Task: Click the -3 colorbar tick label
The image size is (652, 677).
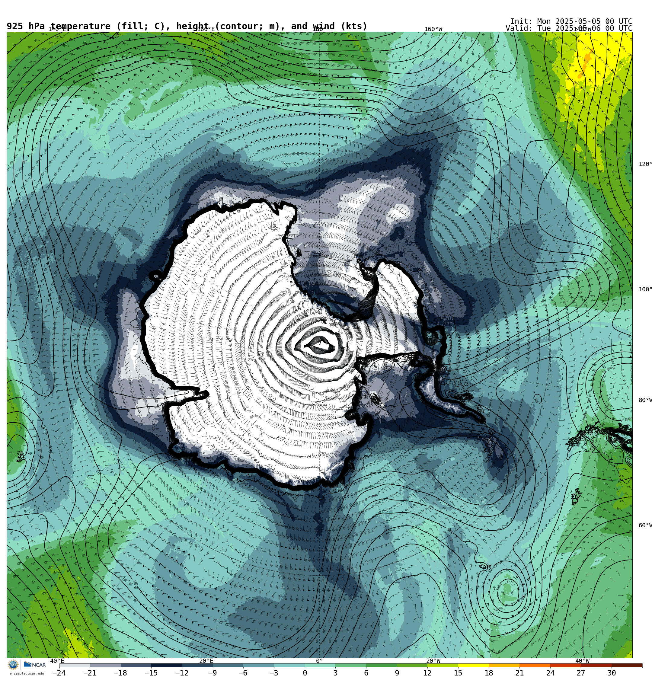Action: pos(274,673)
